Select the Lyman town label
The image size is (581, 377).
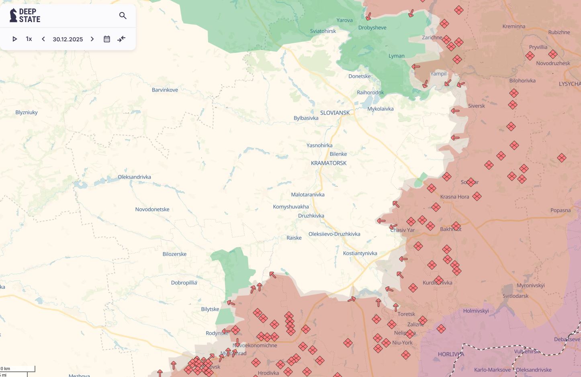click(397, 56)
